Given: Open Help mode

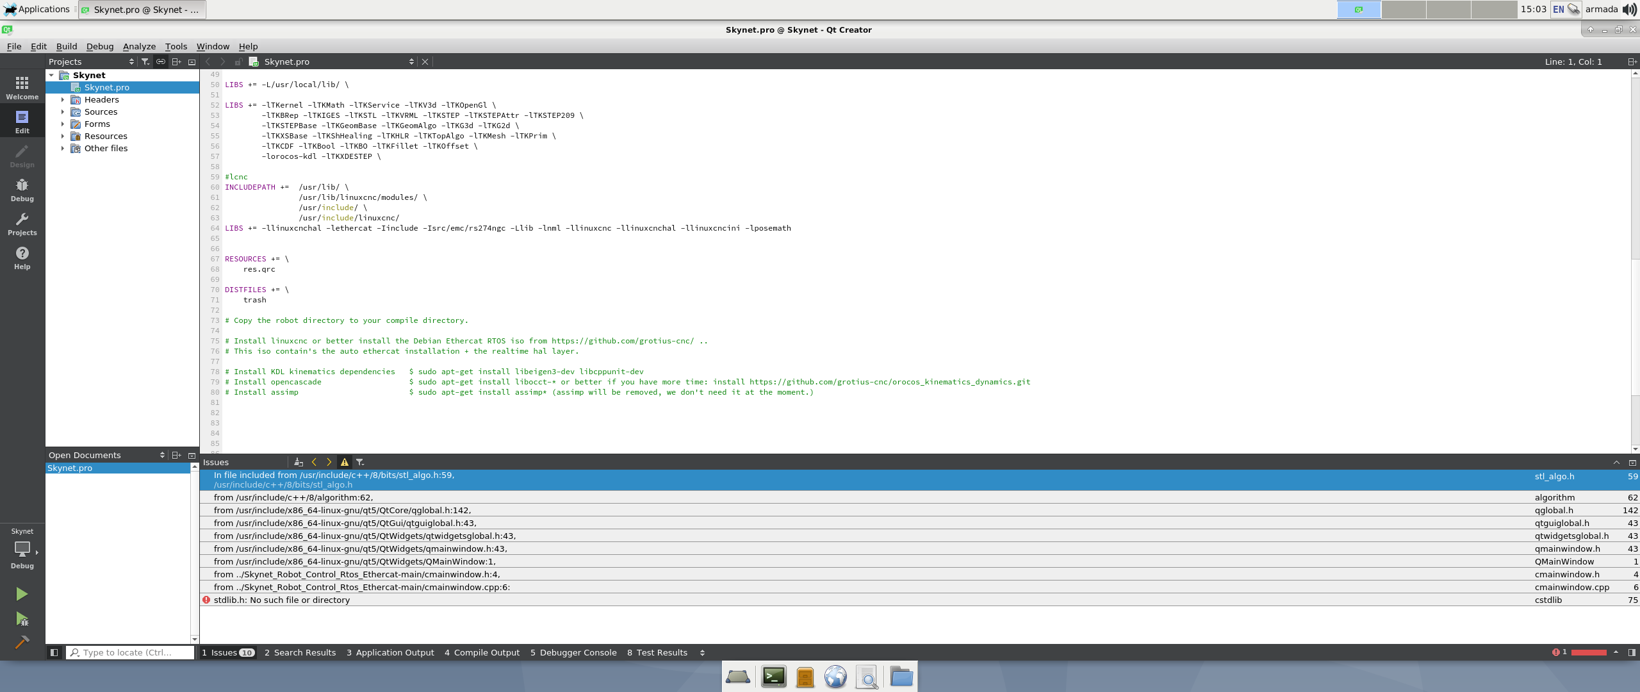Looking at the screenshot, I should [22, 258].
